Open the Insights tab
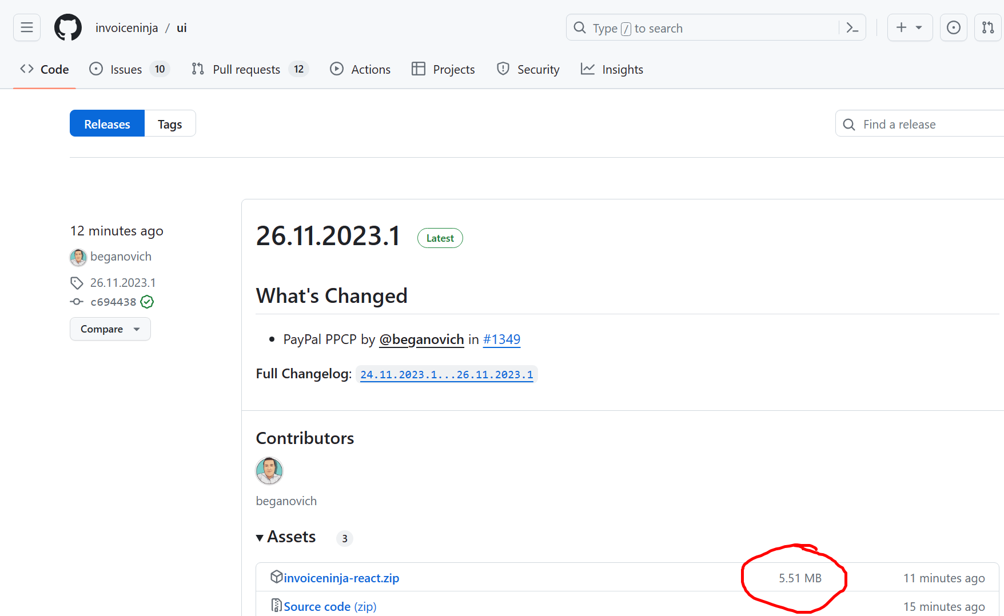 click(612, 70)
